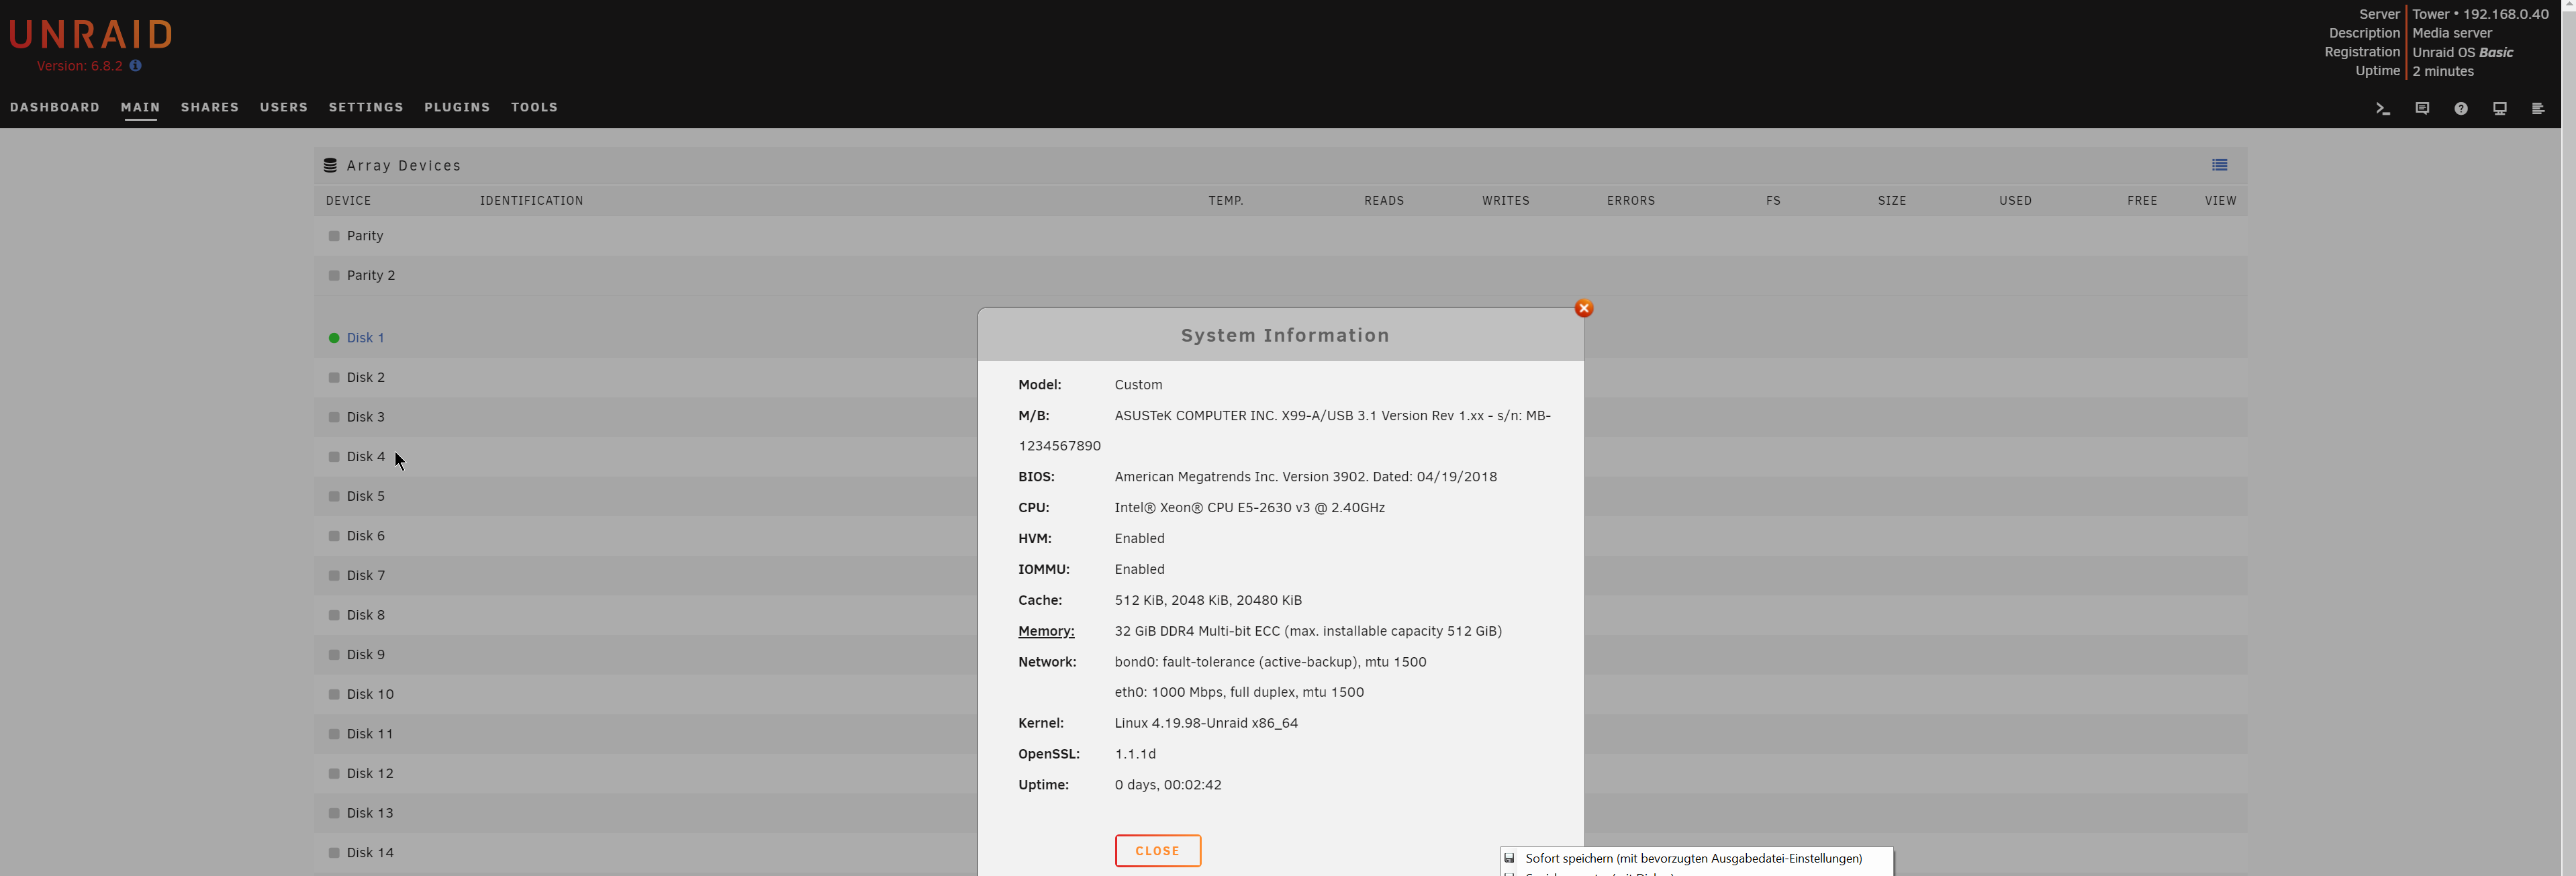This screenshot has height=876, width=2576.
Task: Choose Sofort speichern context menu entry
Action: tap(1693, 858)
